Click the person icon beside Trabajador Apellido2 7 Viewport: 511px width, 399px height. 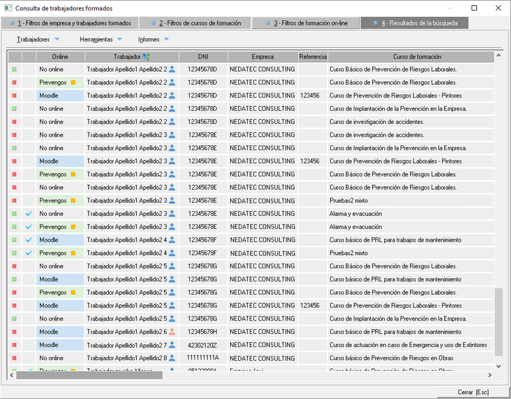click(172, 345)
